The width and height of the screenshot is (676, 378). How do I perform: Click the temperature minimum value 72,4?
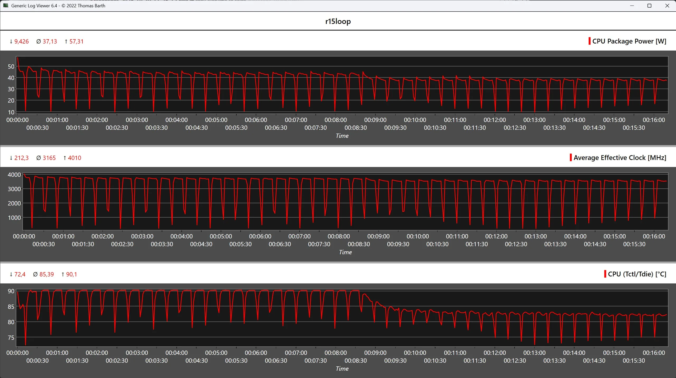pos(20,274)
